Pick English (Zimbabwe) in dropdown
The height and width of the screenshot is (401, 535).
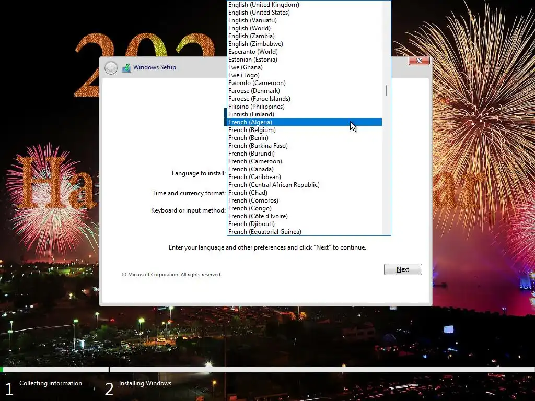[x=305, y=44]
